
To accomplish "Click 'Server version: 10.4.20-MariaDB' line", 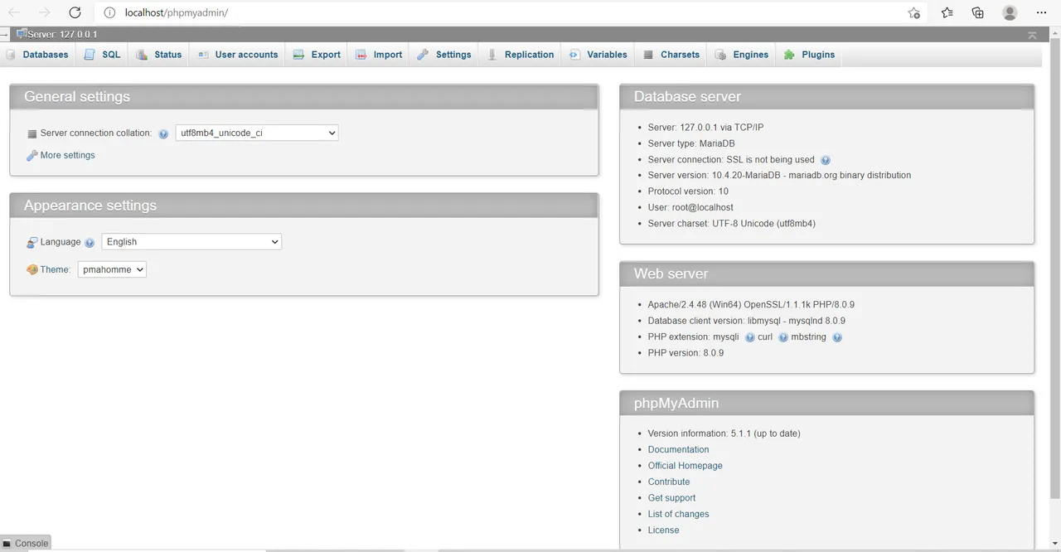I will (779, 176).
